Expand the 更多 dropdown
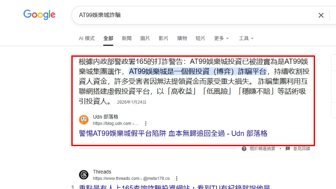This screenshot has height=189, width=336. [221, 38]
